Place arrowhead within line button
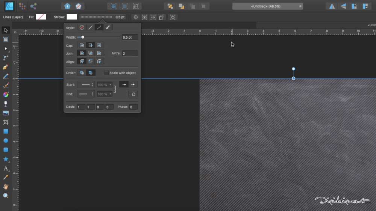The image size is (376, 211). point(124,84)
